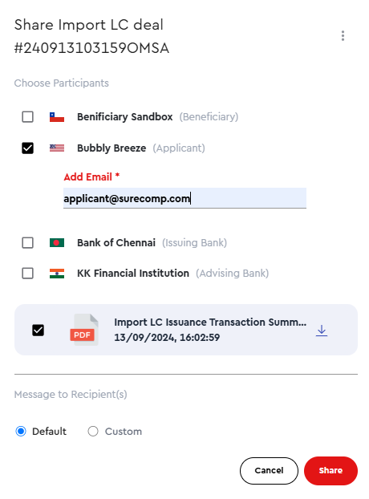Click the Import LC Issuance Transaction Summary filename

210,322
